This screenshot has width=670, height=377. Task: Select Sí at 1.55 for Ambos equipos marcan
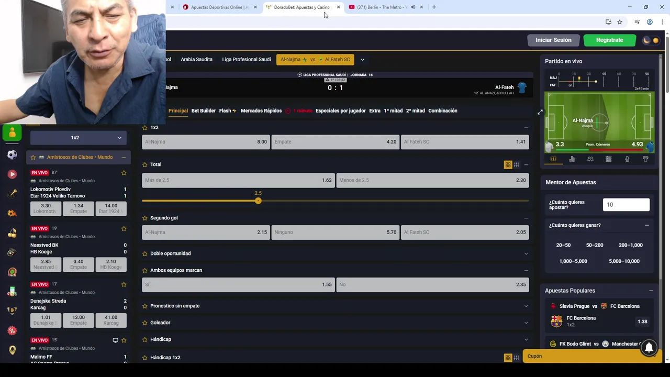coord(238,285)
